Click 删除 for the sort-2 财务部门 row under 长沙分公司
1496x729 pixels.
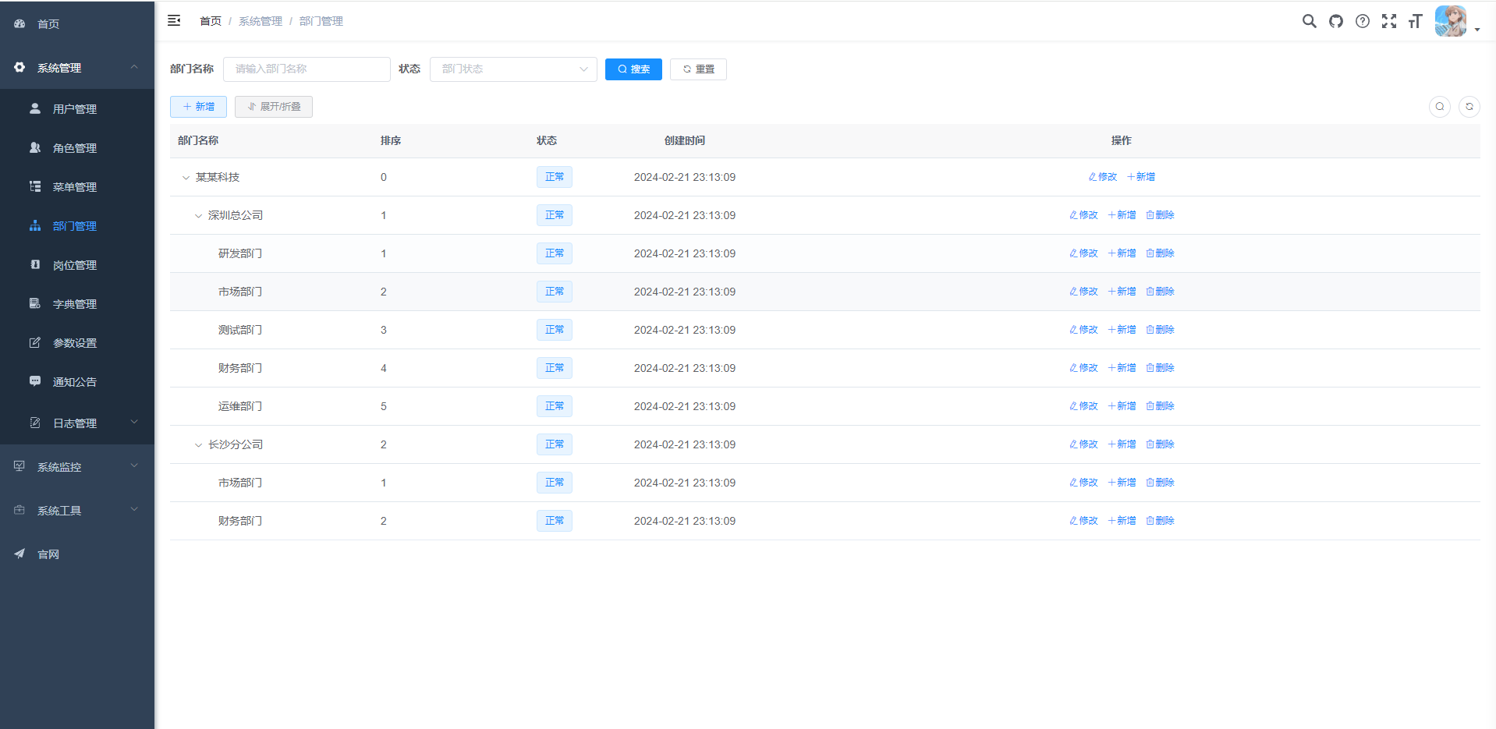1160,521
